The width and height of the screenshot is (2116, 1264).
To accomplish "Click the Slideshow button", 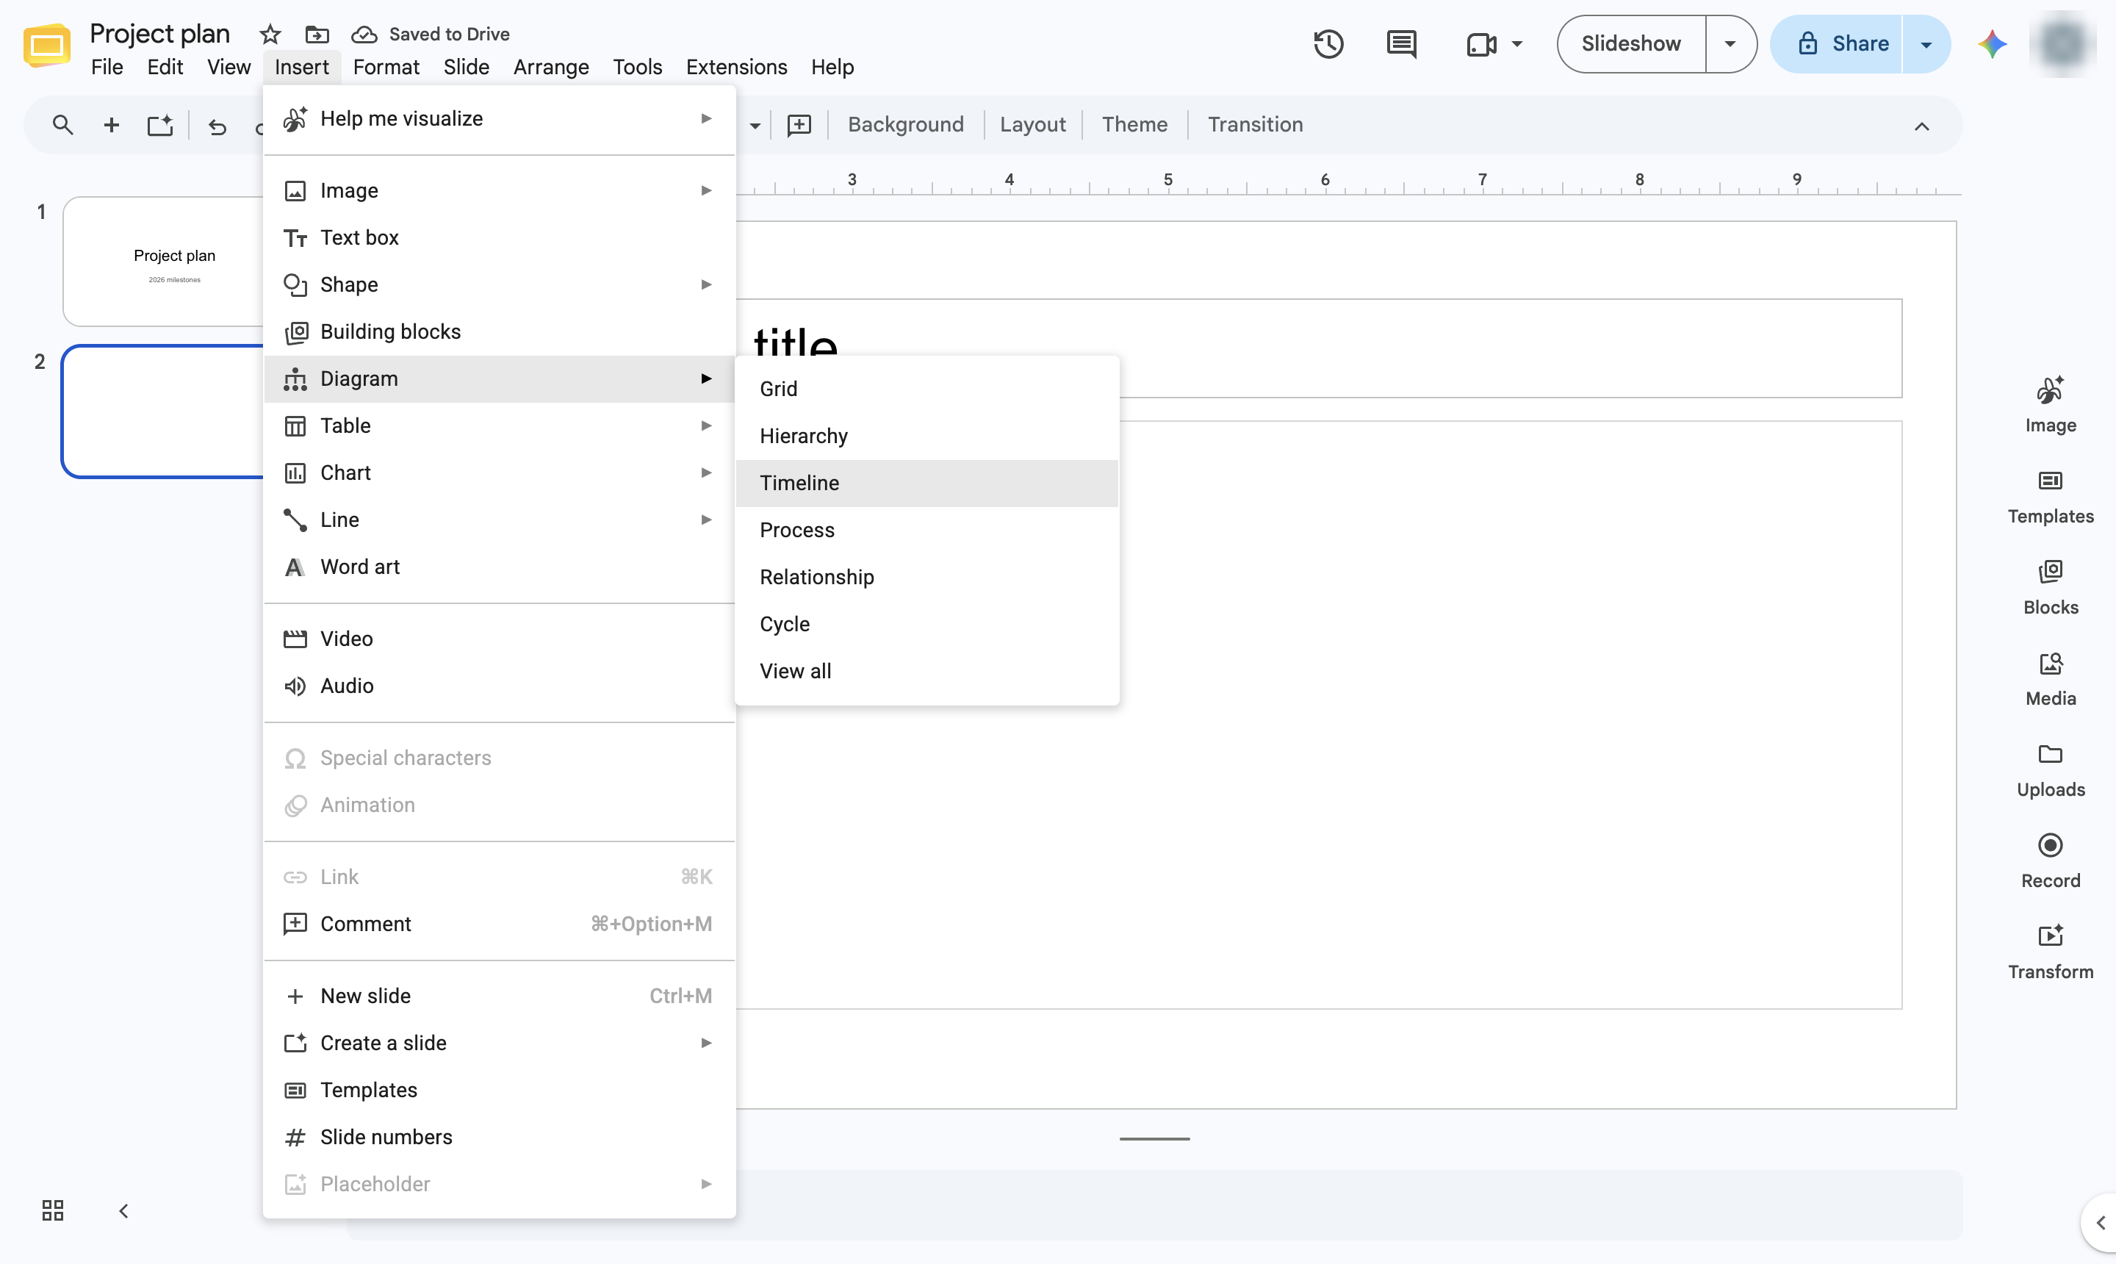I will [1630, 43].
